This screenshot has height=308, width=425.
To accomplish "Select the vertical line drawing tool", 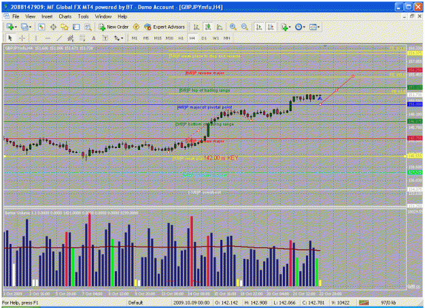I will tap(36, 38).
